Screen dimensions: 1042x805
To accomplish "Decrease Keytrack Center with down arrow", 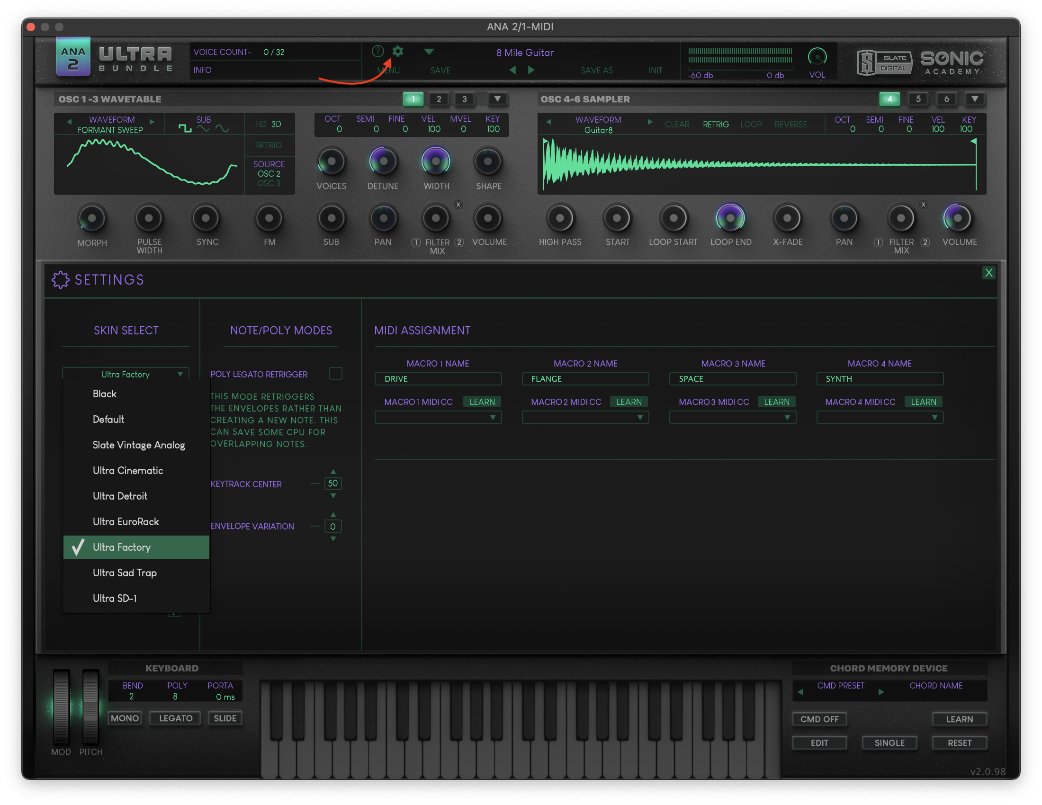I will point(333,496).
